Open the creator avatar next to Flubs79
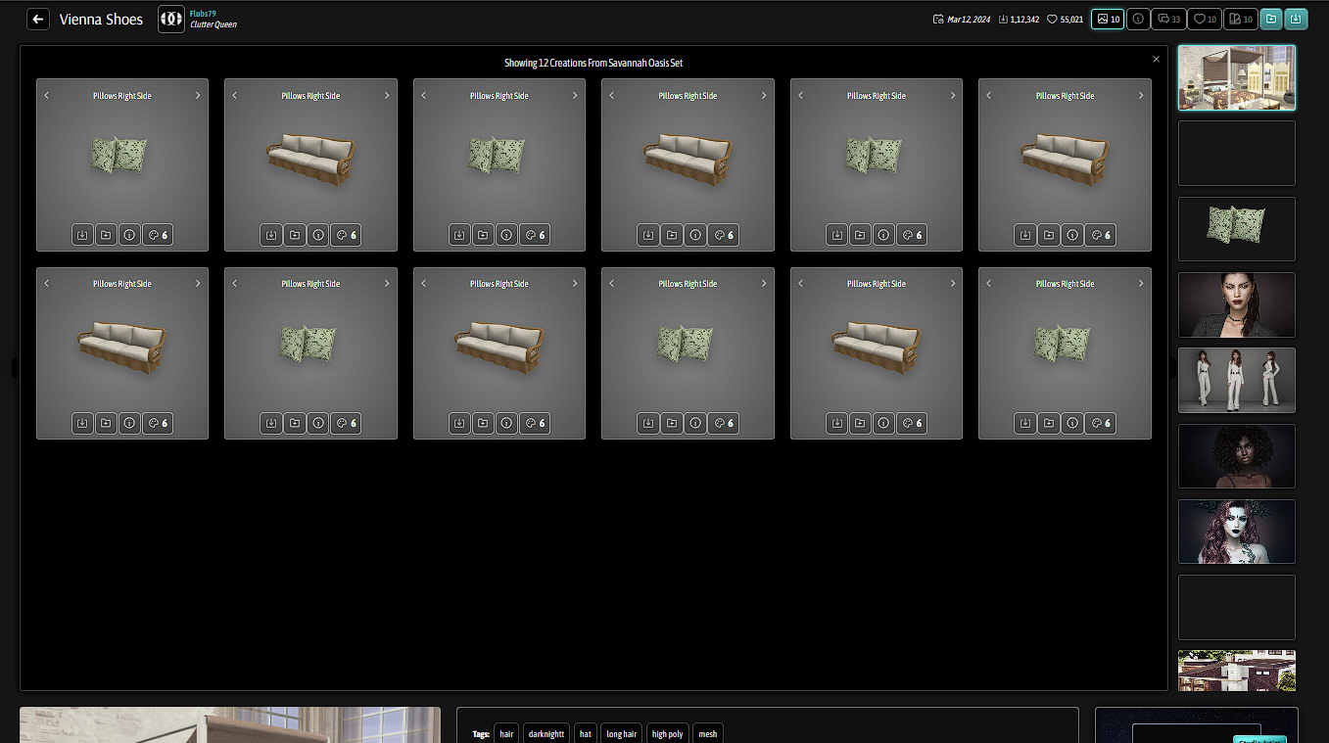This screenshot has height=743, width=1329. tap(171, 19)
